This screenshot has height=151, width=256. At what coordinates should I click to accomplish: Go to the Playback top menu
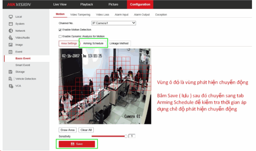tap(87, 4)
